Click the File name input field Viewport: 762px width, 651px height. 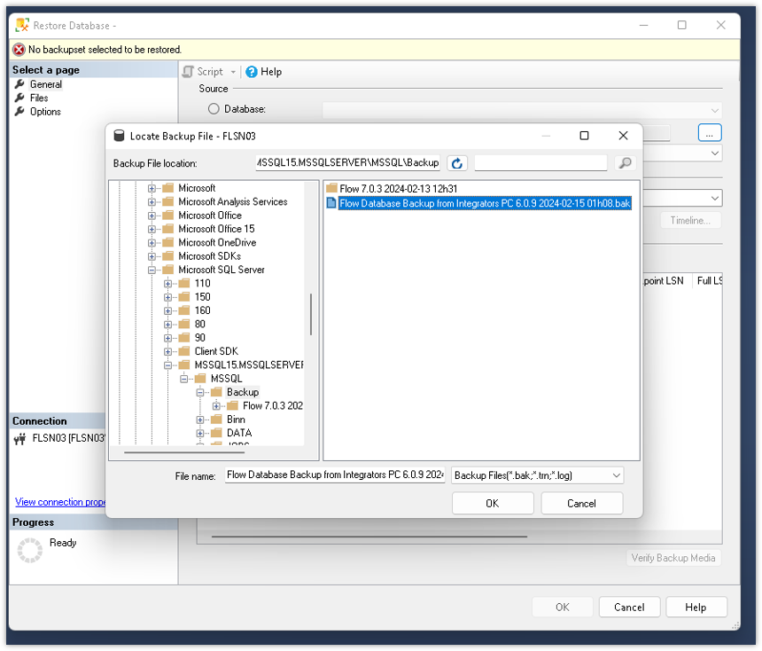[x=335, y=475]
